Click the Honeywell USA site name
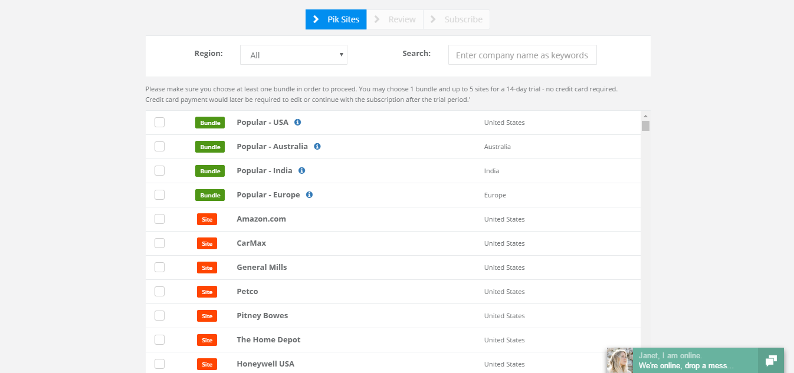Viewport: 794px width, 373px height. [265, 364]
